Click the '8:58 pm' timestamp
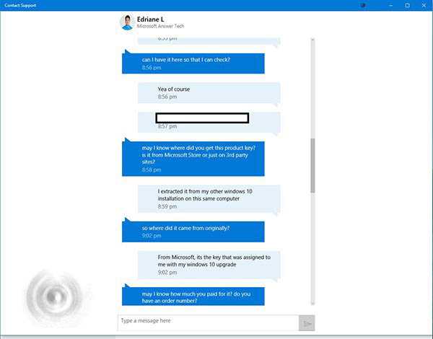 [152, 169]
